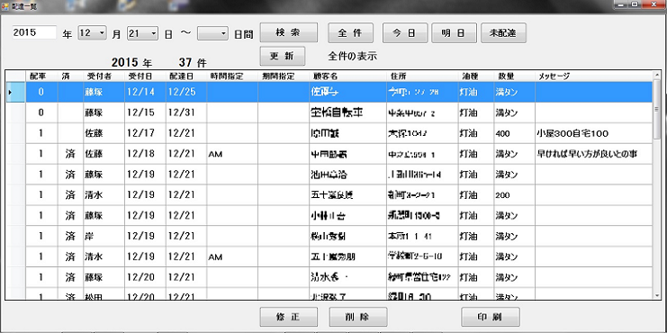Click the year input field showing 2015
Screen dimensions: 667x333
tap(34, 32)
